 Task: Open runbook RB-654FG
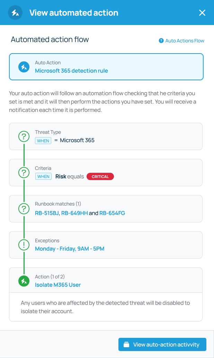click(x=112, y=213)
